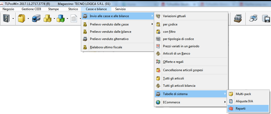Screen dimensions: 271x114
Task: Click the A-Z dictionary book toolbar icon
Action: [6, 19]
